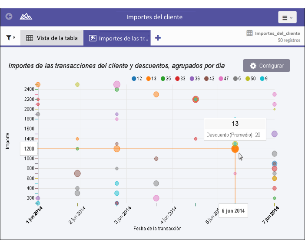Open the hamburger menu dropdown
The image size is (305, 240).
pyautogui.click(x=287, y=17)
